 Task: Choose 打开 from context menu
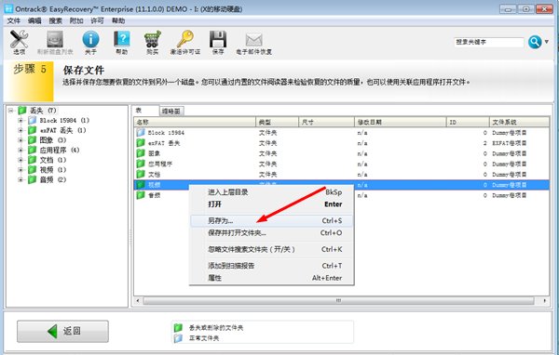click(271, 204)
